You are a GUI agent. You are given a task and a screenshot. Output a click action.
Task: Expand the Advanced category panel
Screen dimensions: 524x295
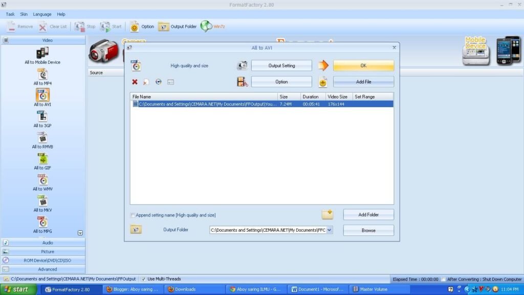coord(43,269)
